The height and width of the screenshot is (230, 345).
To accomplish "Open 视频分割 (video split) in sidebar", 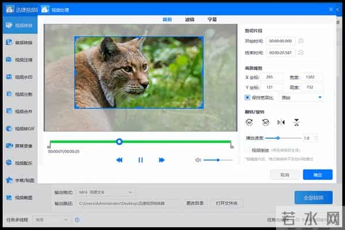I will [x=20, y=94].
